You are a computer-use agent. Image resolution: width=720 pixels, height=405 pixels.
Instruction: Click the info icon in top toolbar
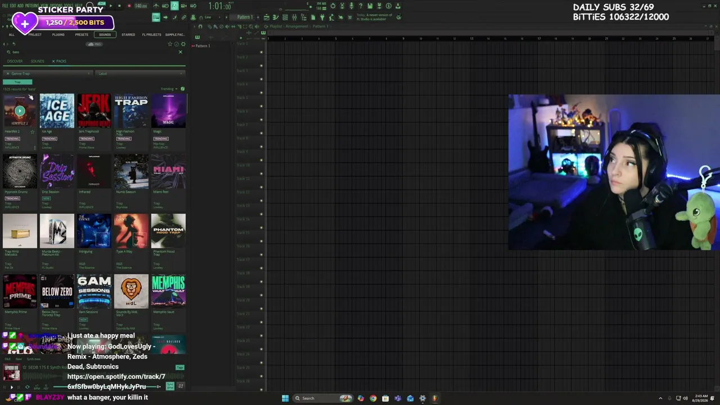click(x=389, y=6)
